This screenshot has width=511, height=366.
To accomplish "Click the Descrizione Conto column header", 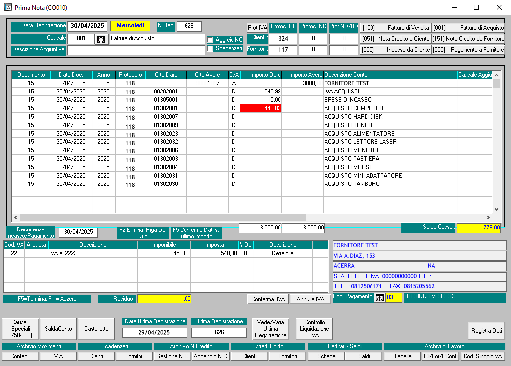I will coord(390,75).
